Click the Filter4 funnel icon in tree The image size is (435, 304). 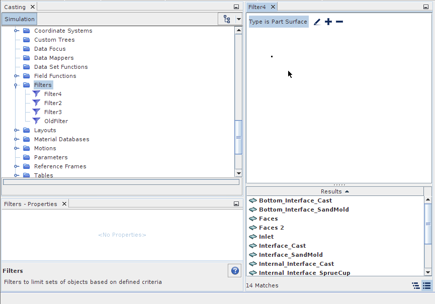[x=36, y=94]
